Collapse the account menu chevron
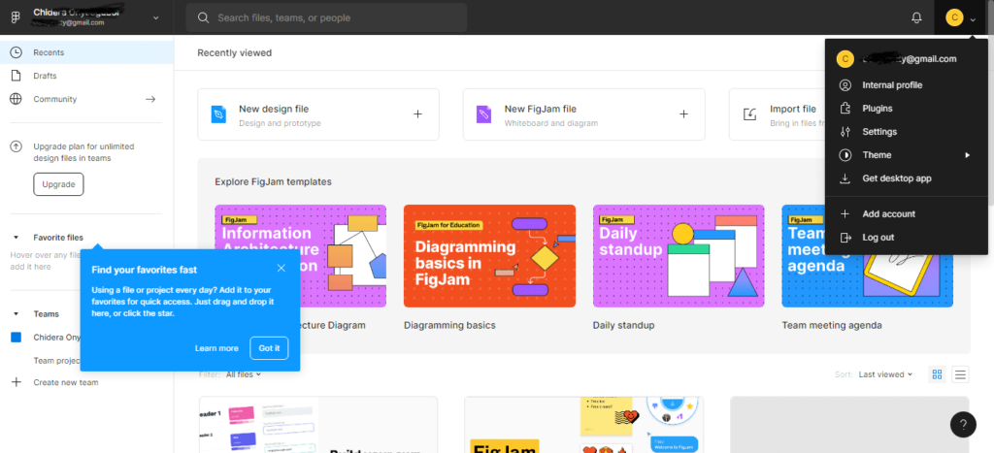Viewport: 994px width, 453px height. [x=973, y=19]
